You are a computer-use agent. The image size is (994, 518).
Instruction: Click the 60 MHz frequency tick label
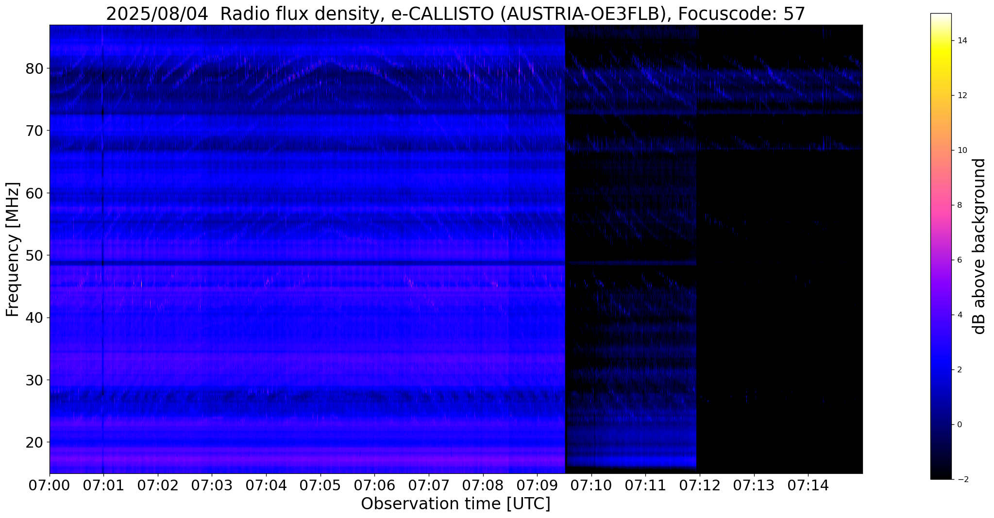coord(34,193)
